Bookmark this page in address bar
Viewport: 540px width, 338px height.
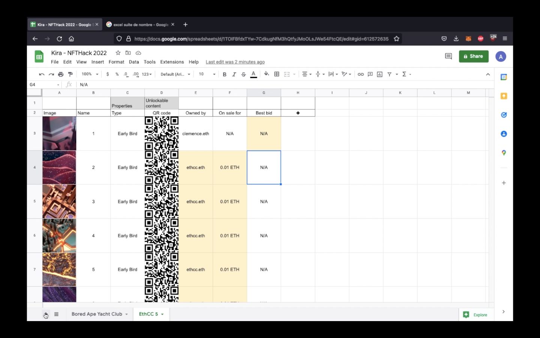pyautogui.click(x=396, y=39)
